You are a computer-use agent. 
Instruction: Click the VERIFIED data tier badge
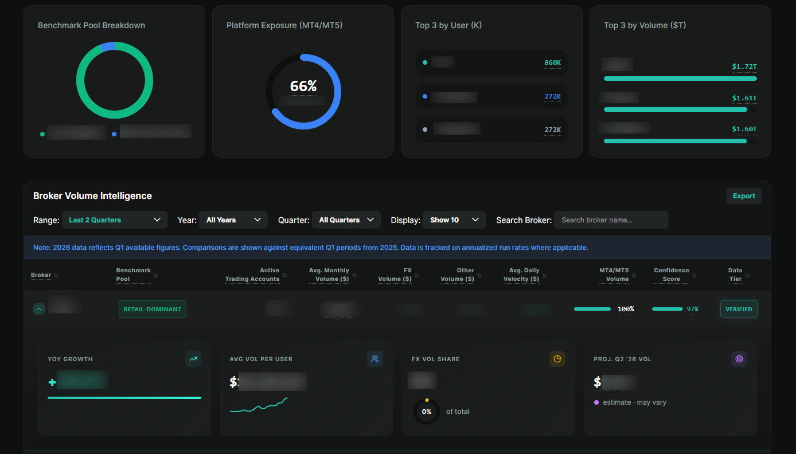pyautogui.click(x=739, y=309)
